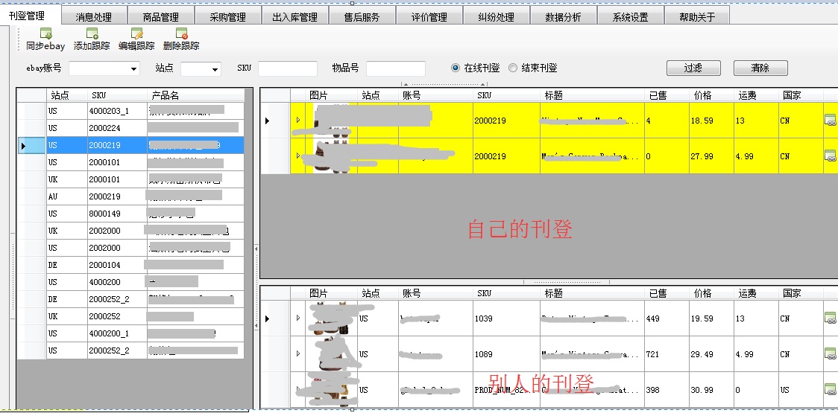
Task: Open the 数据分析 tab
Action: tap(563, 17)
